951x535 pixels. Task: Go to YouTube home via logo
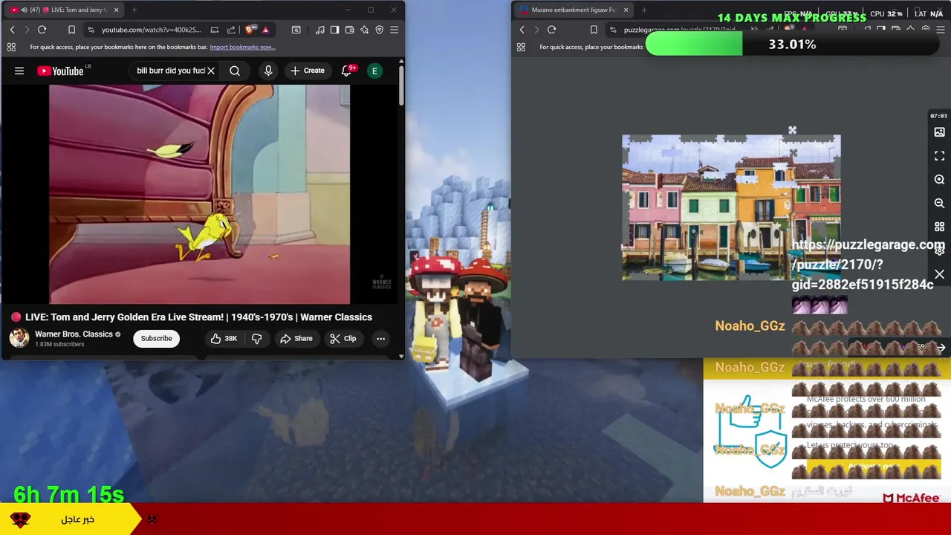point(60,71)
